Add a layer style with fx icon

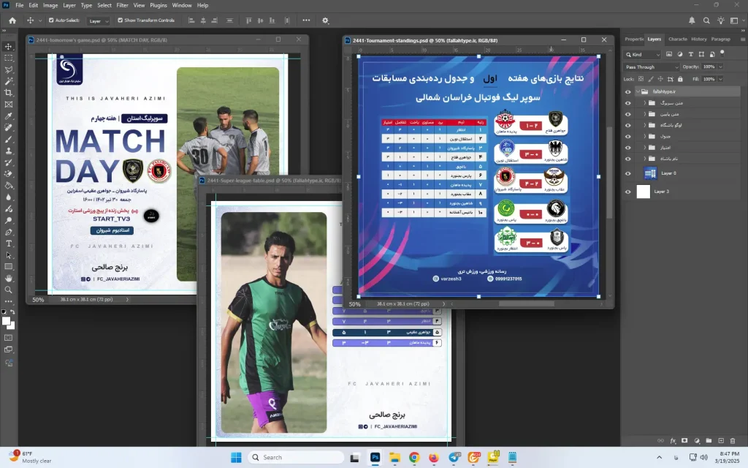tap(673, 441)
